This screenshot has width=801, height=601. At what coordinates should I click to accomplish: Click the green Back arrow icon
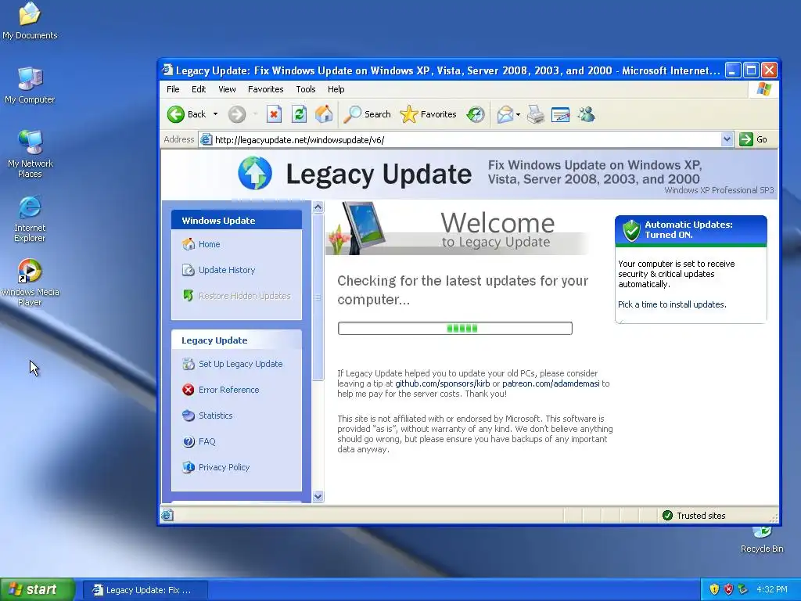[x=176, y=114]
